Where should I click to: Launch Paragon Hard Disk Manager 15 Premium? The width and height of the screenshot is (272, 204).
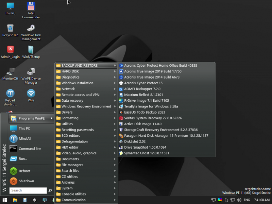point(166,136)
